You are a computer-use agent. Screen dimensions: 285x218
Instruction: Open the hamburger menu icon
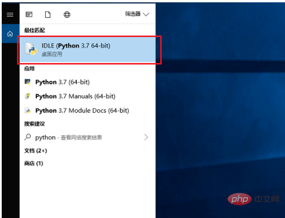(10, 14)
